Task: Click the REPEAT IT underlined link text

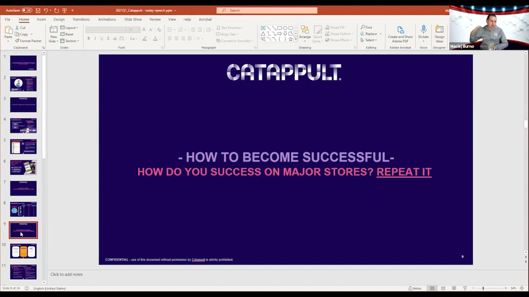Action: click(x=404, y=172)
